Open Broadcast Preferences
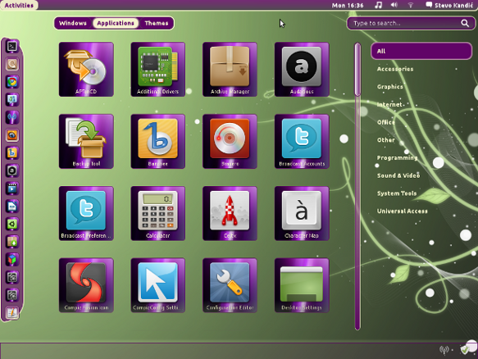Viewport: 478px width, 359px height. (x=86, y=213)
